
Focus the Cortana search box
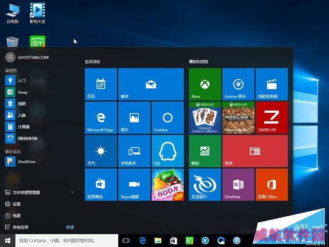67,240
